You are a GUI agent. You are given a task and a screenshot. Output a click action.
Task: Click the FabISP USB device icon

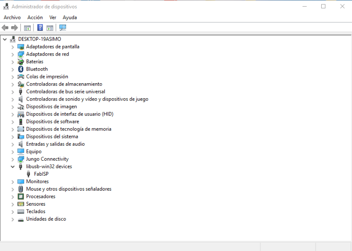(29, 174)
